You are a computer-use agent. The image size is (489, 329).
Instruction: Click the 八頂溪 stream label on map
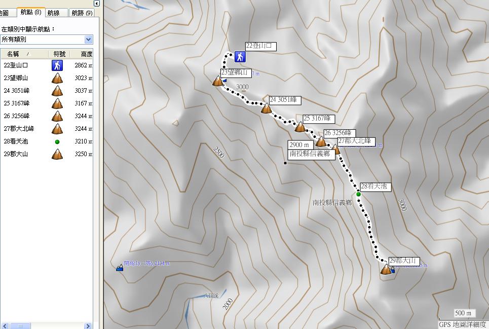tap(211, 296)
